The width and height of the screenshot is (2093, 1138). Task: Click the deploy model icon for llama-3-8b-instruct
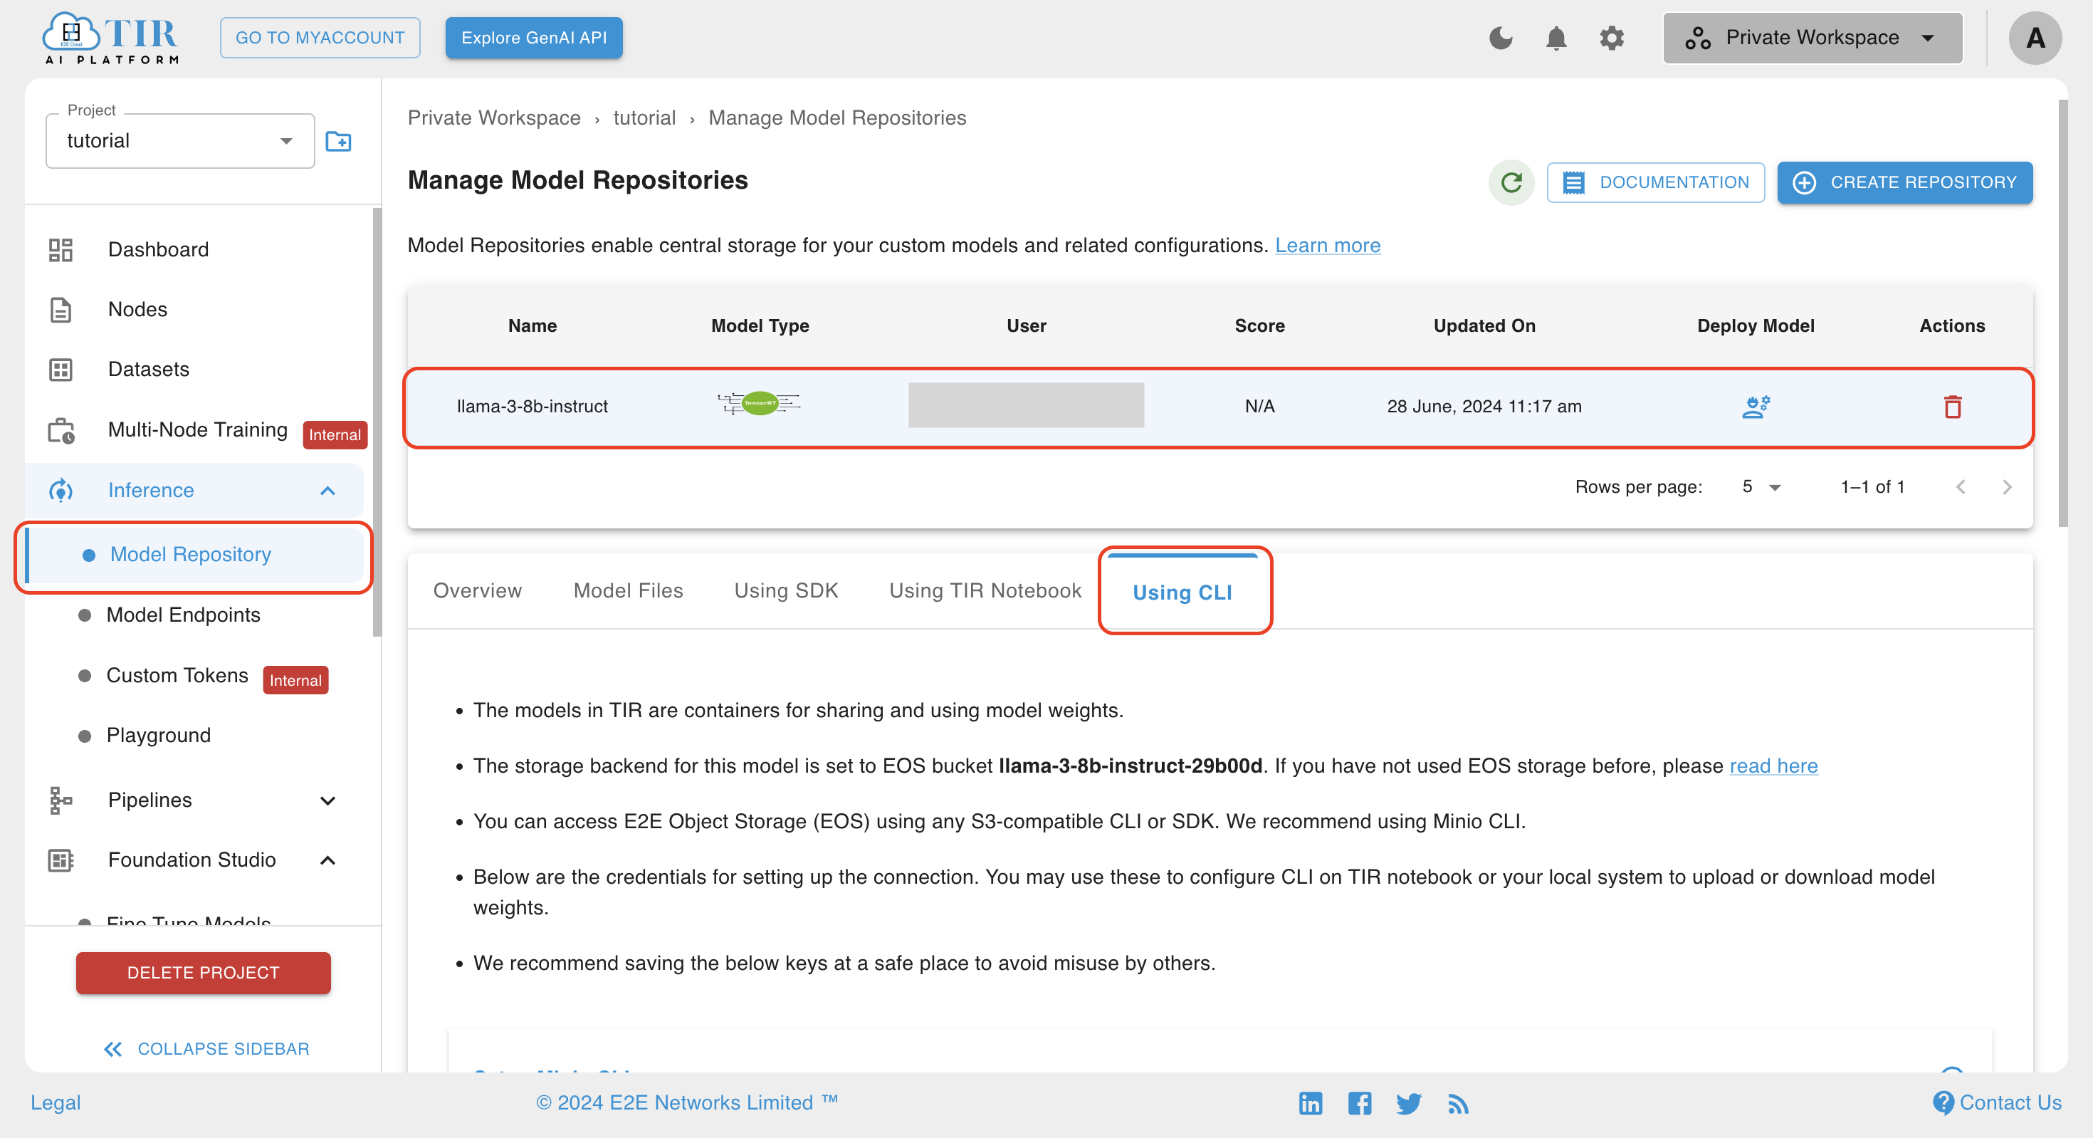[1756, 407]
